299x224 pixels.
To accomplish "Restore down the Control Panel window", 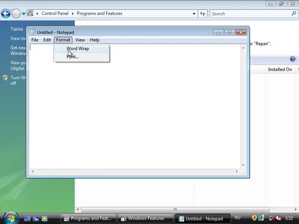I will 281,4.
